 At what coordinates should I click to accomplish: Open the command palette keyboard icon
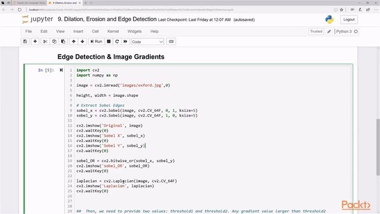(x=171, y=42)
